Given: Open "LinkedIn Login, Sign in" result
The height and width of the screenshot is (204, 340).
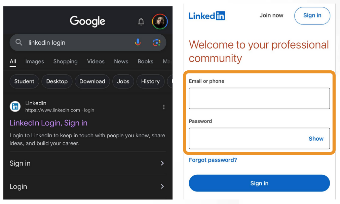Looking at the screenshot, I should [x=48, y=123].
